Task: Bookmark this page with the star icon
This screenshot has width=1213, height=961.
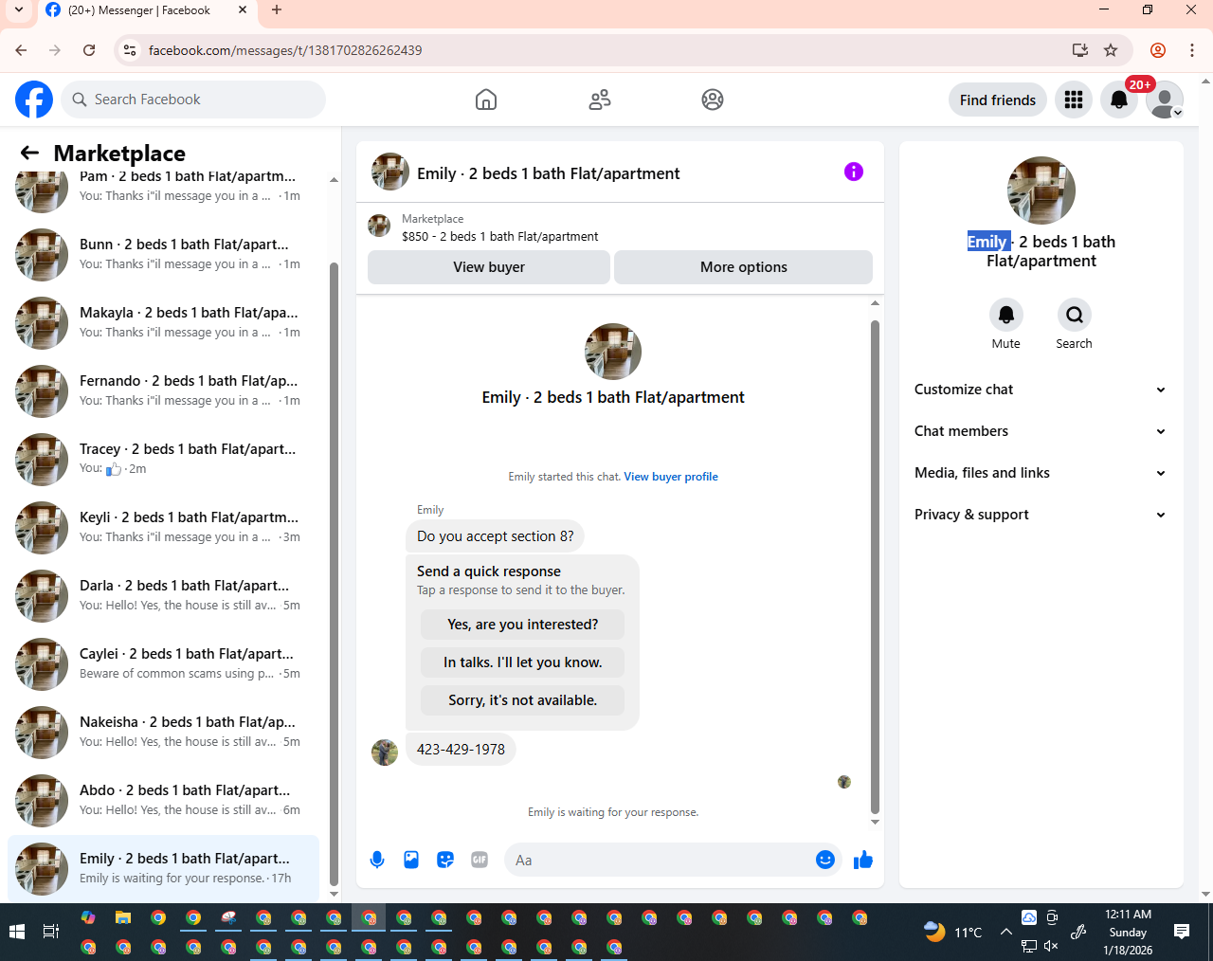Action: (x=1111, y=50)
